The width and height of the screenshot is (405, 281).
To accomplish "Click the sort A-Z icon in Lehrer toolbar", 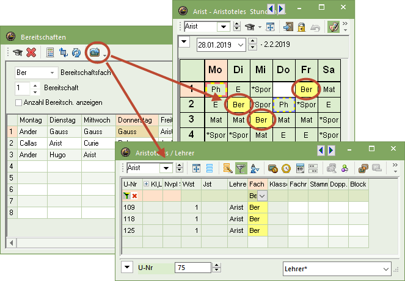I will pos(254,168).
